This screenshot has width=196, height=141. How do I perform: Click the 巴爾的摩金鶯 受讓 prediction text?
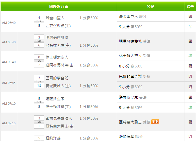click(x=135, y=76)
